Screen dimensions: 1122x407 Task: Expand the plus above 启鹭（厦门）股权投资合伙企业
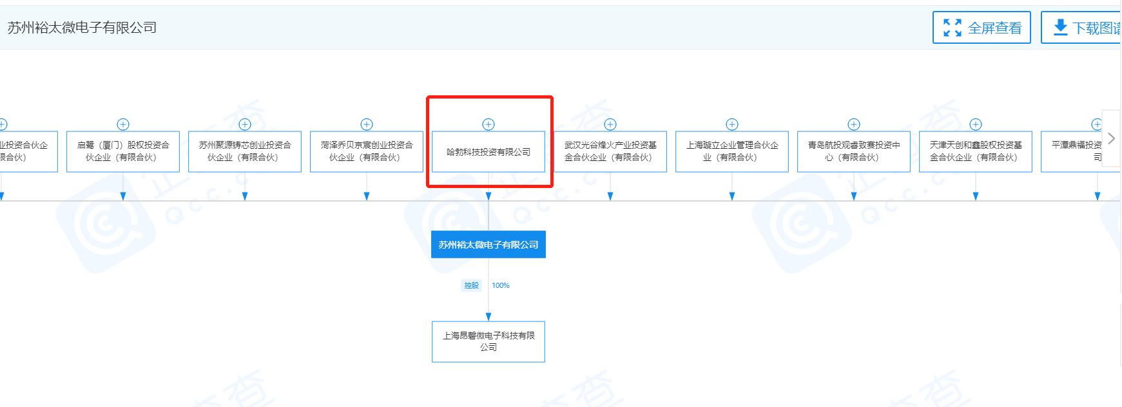coord(123,124)
